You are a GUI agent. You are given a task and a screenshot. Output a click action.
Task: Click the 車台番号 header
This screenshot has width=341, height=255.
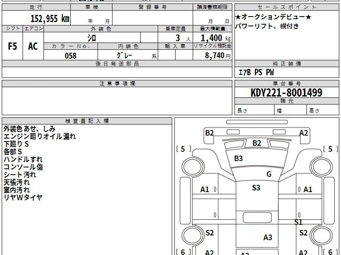(287, 84)
